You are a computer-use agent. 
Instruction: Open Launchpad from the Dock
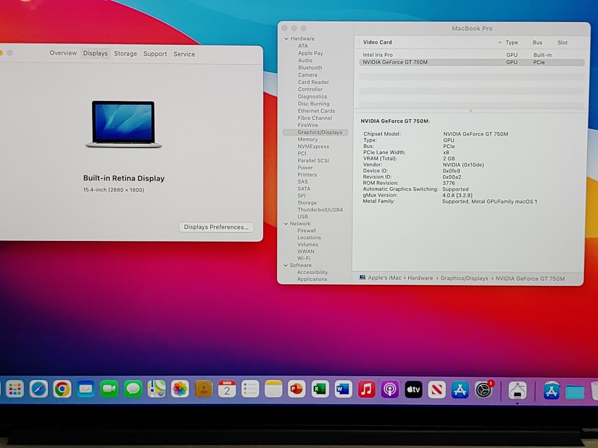[x=15, y=389]
